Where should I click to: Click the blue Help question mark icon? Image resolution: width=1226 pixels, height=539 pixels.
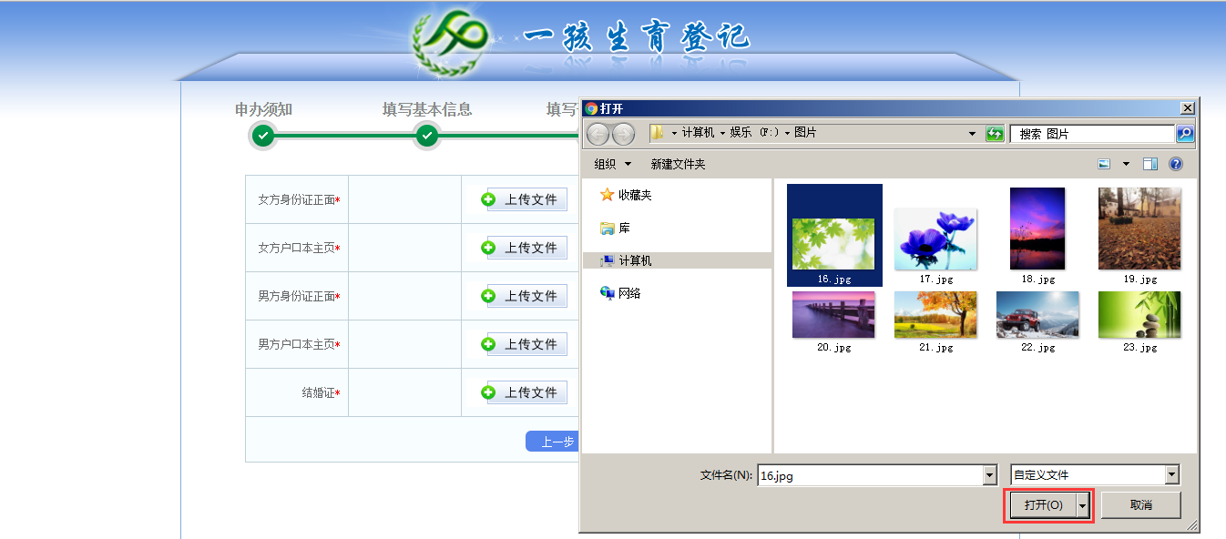pyautogui.click(x=1175, y=163)
